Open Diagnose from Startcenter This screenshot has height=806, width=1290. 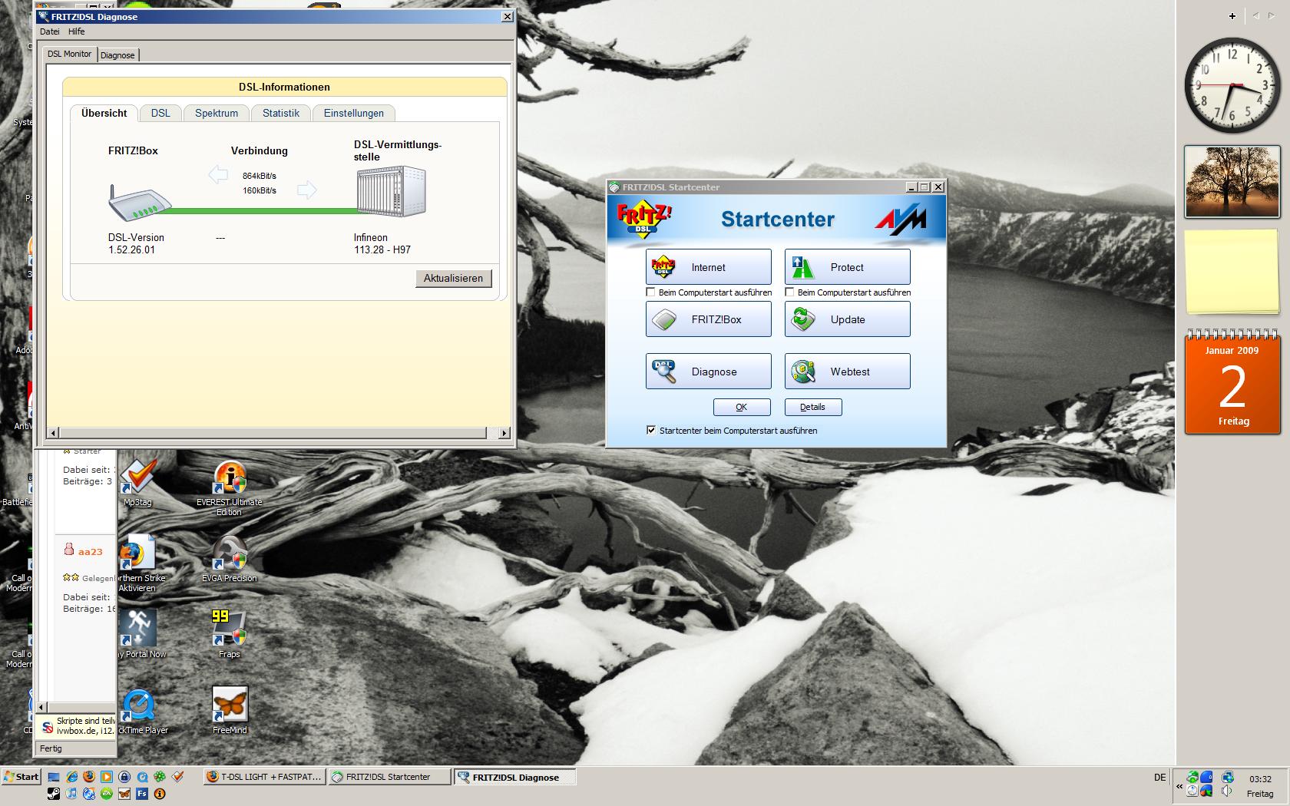(x=709, y=372)
